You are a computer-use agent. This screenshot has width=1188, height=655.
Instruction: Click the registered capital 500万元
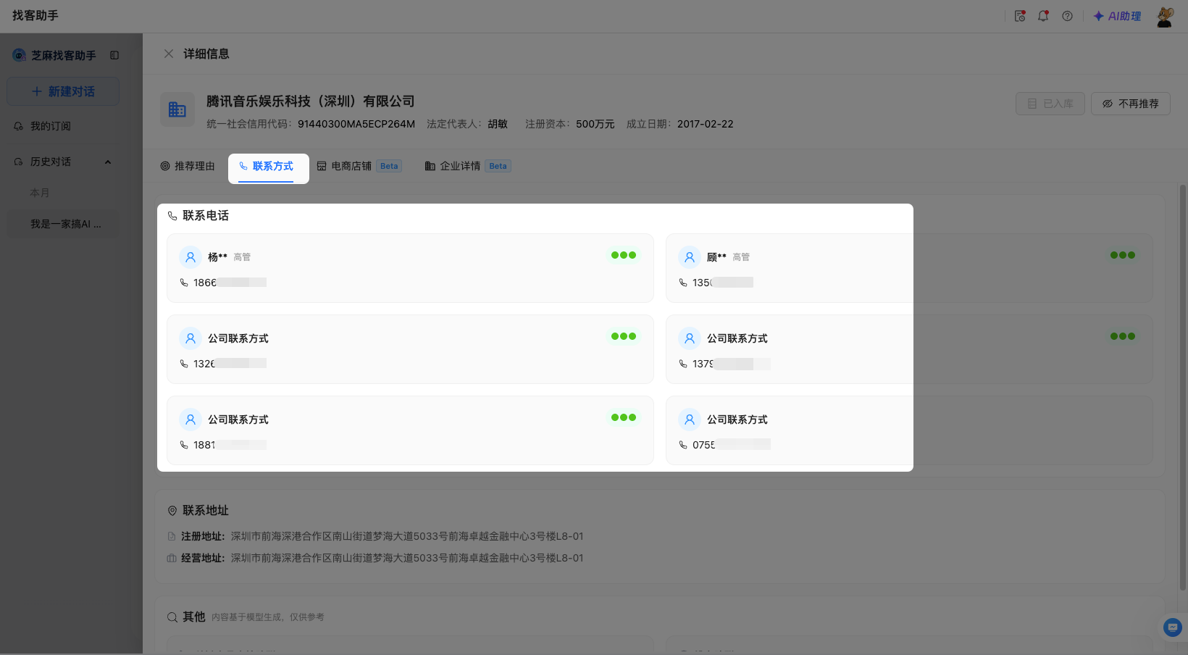[595, 124]
